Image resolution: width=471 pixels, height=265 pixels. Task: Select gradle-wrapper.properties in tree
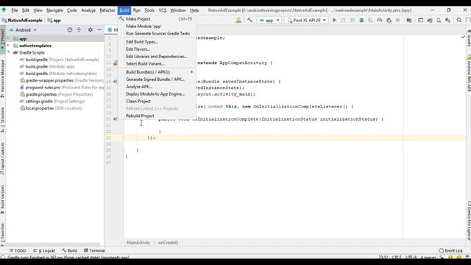[x=62, y=80]
